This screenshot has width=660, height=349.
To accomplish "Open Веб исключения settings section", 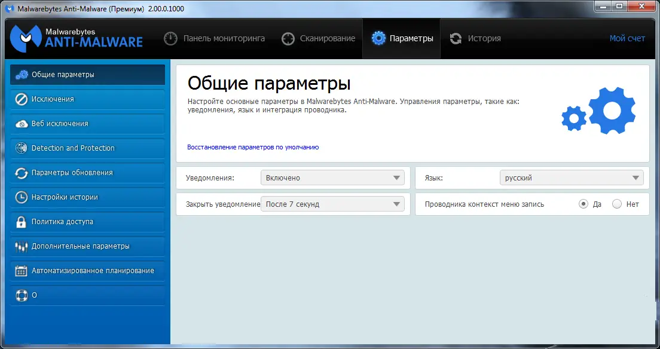I will pyautogui.click(x=87, y=124).
